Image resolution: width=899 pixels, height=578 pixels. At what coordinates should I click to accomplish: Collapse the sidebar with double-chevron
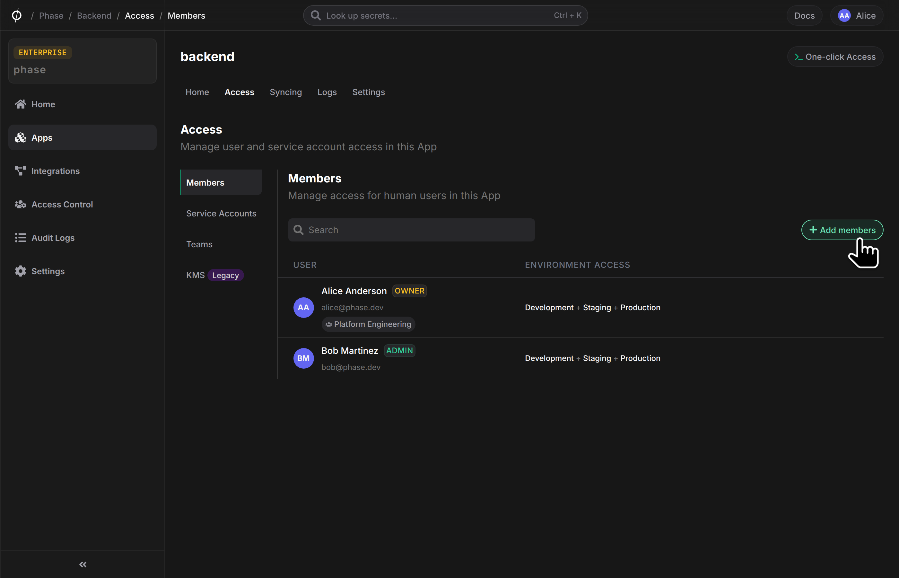point(83,564)
